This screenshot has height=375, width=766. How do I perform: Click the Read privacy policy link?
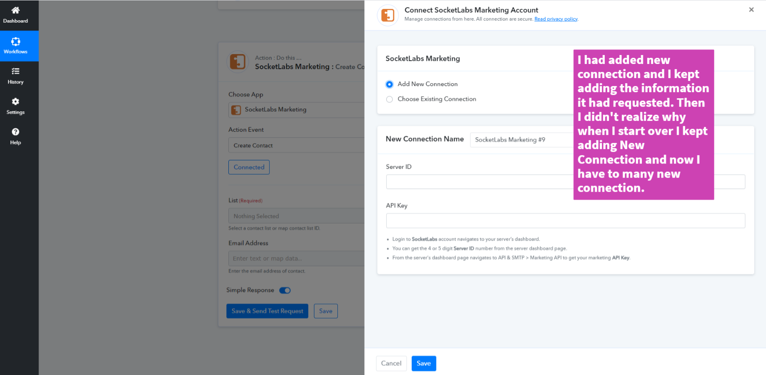556,19
